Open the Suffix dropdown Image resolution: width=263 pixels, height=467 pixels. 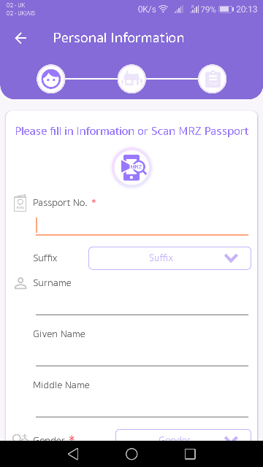click(x=169, y=258)
